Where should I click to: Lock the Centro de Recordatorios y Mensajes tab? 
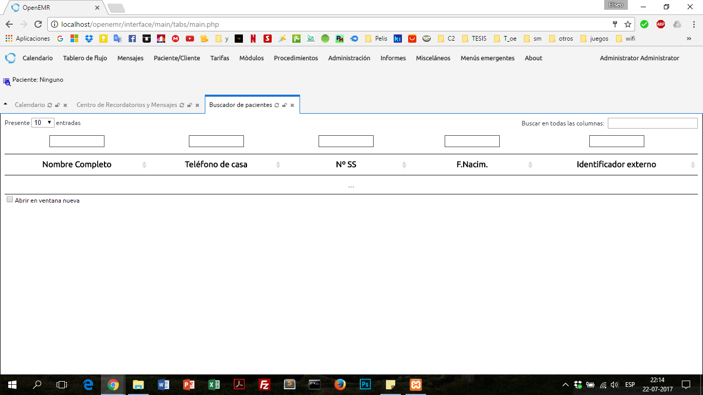click(x=189, y=105)
